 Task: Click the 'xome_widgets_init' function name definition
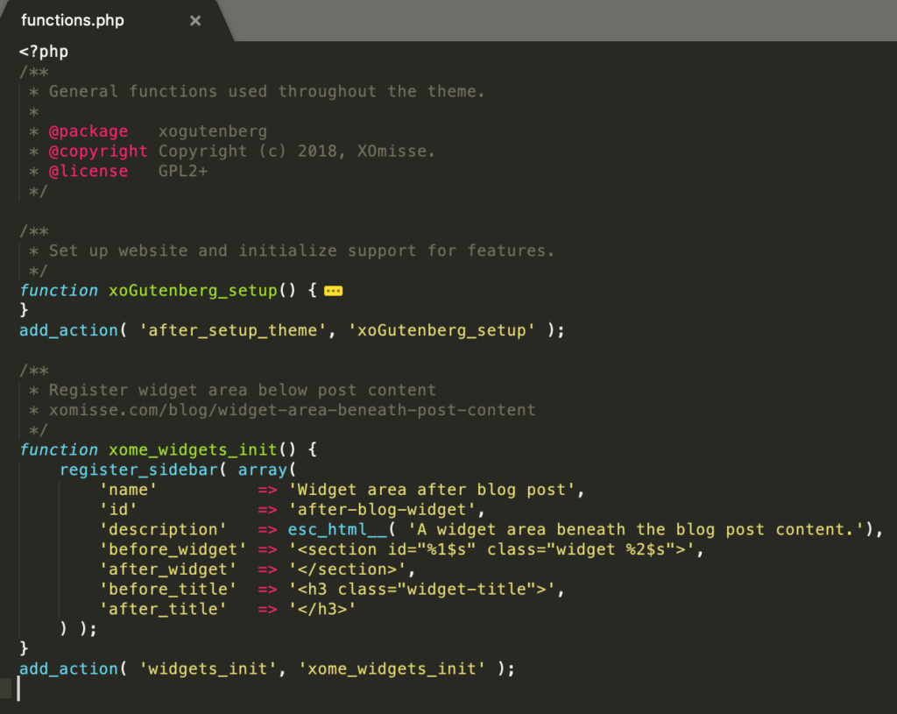pos(193,449)
